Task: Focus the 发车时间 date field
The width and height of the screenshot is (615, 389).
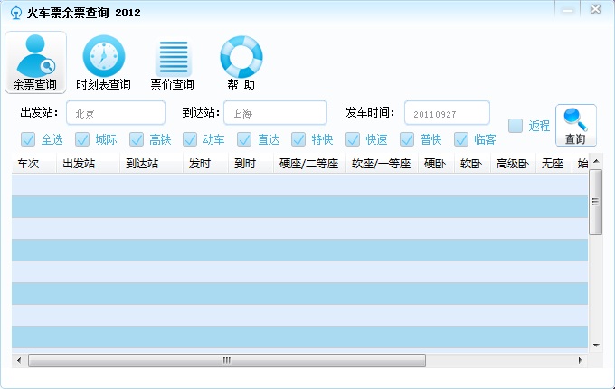Action: (447, 113)
